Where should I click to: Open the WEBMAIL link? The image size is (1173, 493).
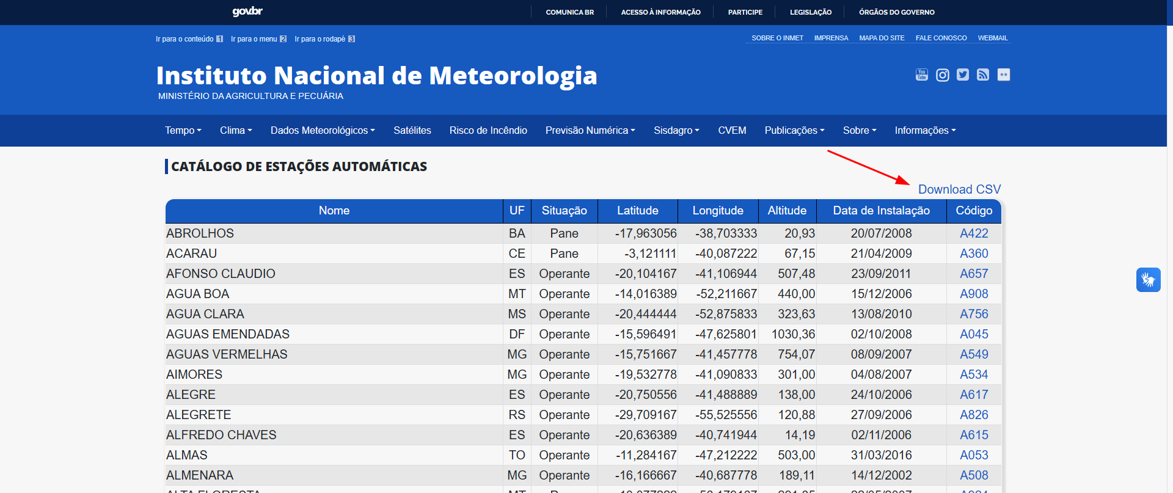(993, 38)
